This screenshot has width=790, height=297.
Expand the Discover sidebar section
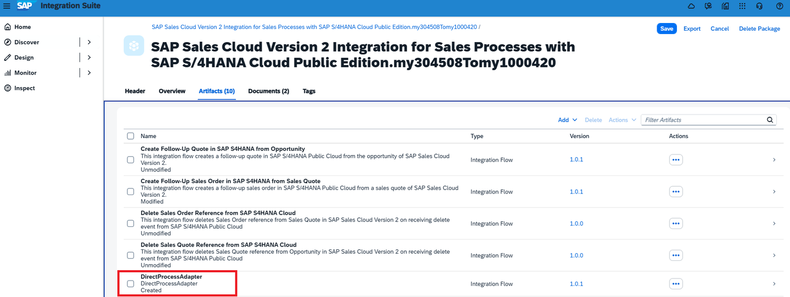[89, 42]
